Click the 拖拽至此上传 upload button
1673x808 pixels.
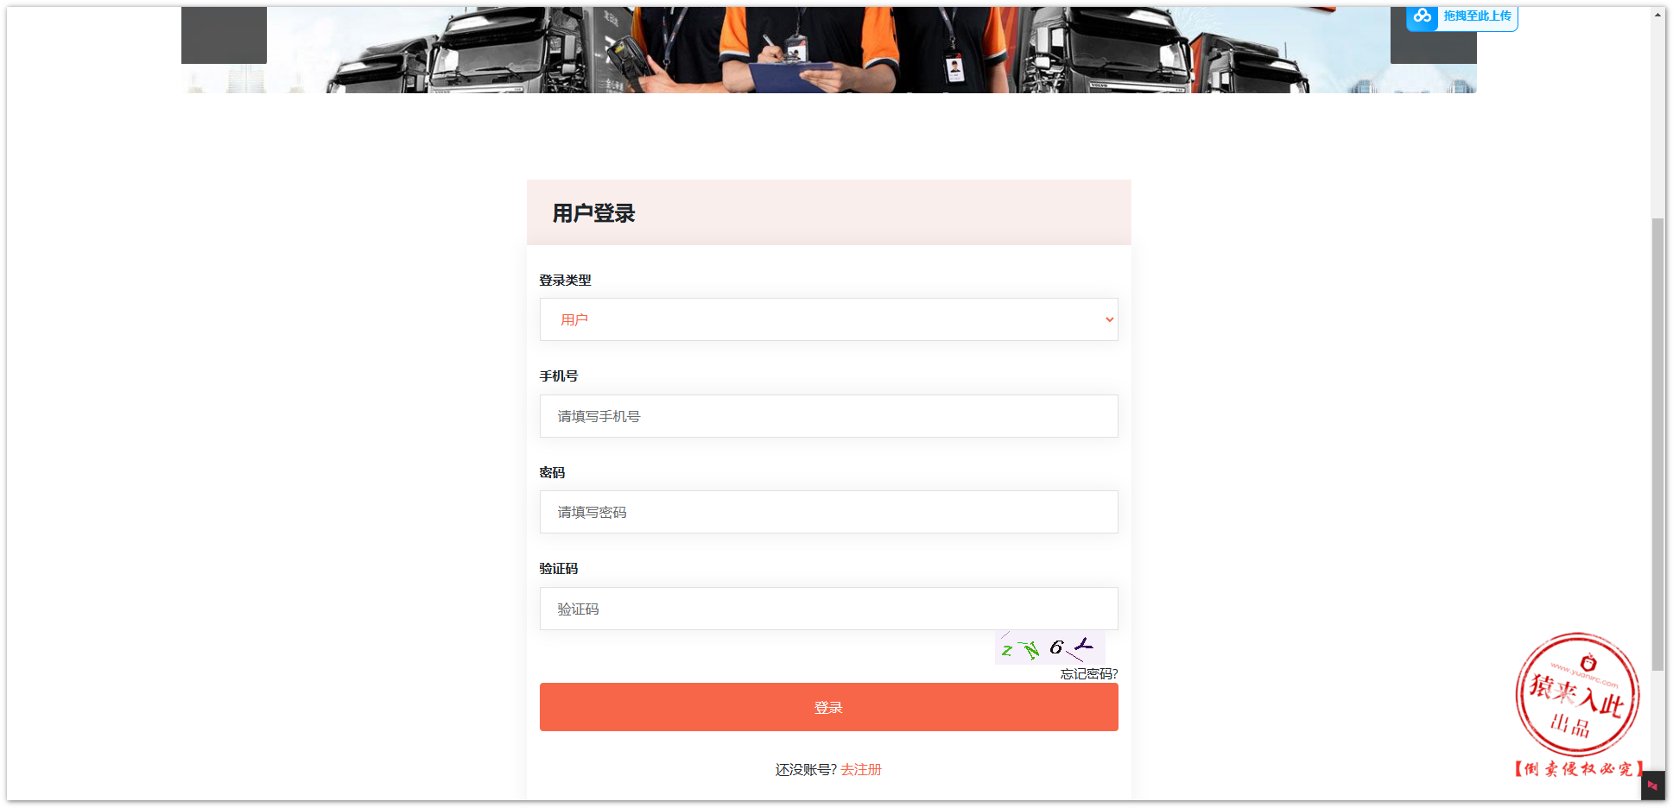pos(1461,16)
